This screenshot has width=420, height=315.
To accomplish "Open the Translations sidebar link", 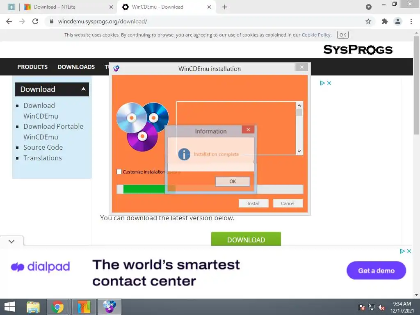I will click(x=43, y=158).
